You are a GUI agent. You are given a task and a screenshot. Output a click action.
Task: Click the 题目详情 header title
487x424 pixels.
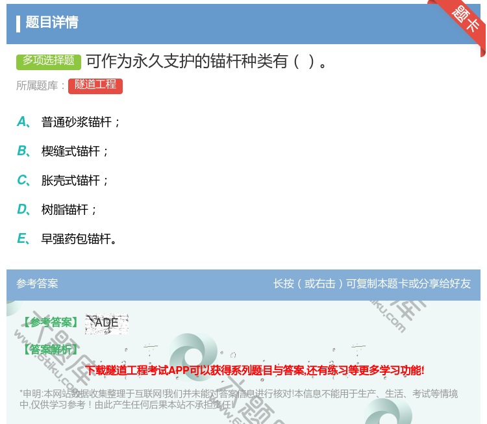pyautogui.click(x=52, y=22)
